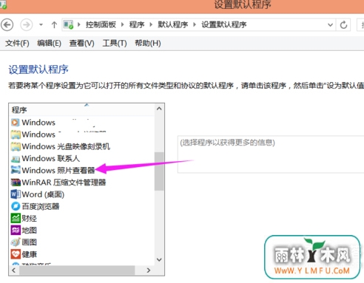Click the Windows 联系人 icon

pos(16,159)
